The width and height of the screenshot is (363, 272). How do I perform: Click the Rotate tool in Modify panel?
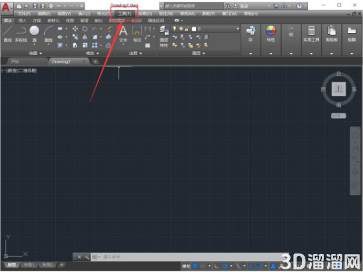coord(85,29)
